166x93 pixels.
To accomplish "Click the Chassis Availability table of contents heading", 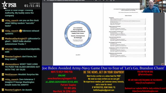I will (x=116, y=32).
